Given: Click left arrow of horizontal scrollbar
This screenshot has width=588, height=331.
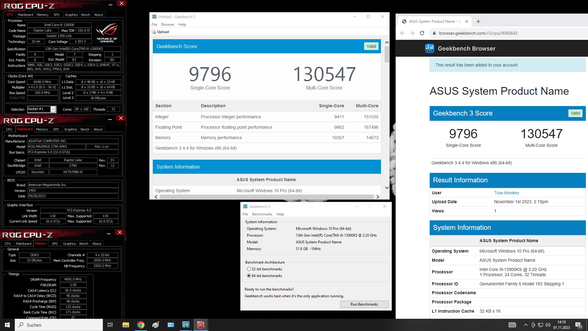Looking at the screenshot, I should pos(156,197).
